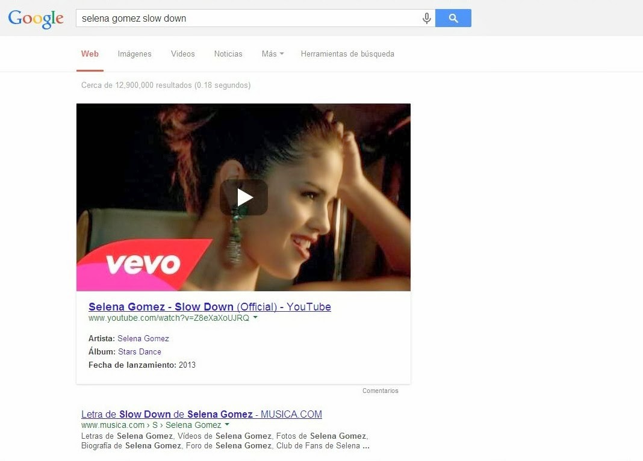
Task: Click the www.musica.com breadcrumb URL text
Action: click(x=151, y=425)
